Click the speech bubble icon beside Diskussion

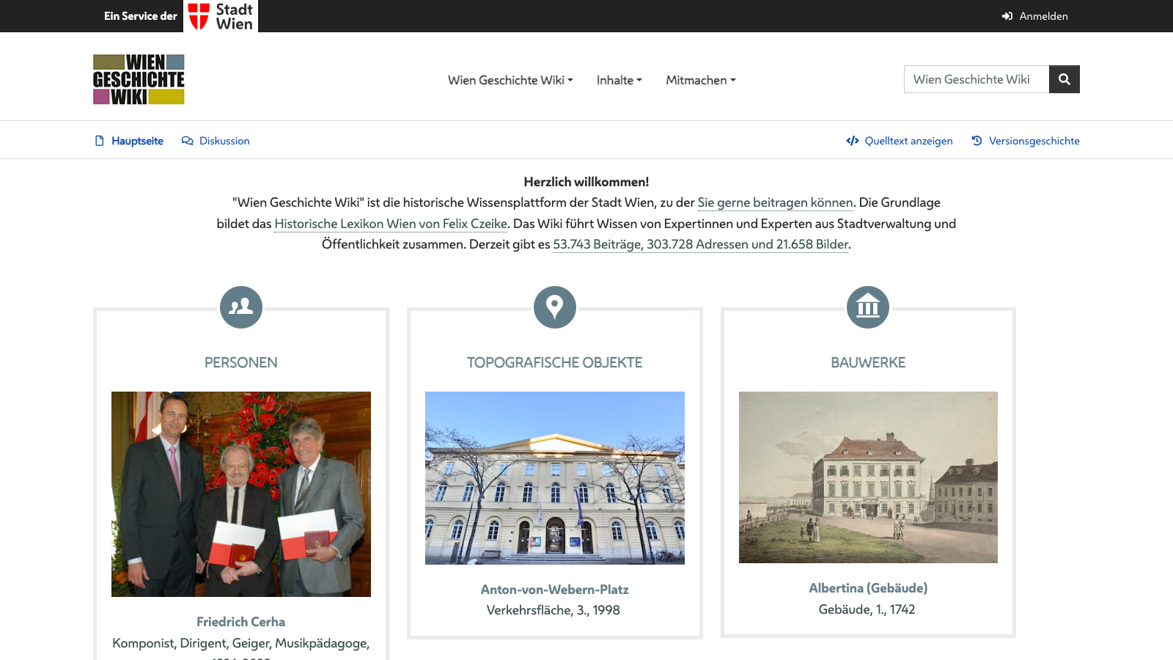pos(187,140)
